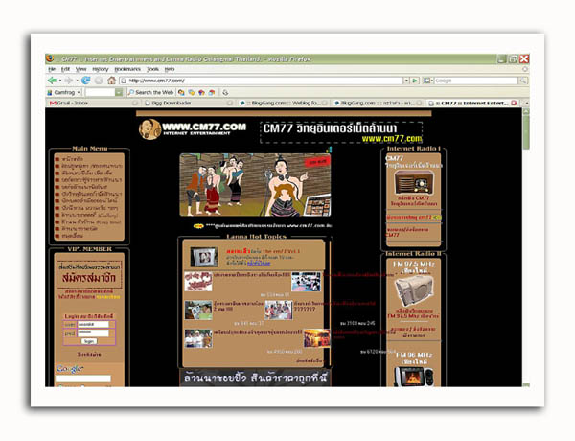Open the Edit menu
This screenshot has width=575, height=441.
65,69
